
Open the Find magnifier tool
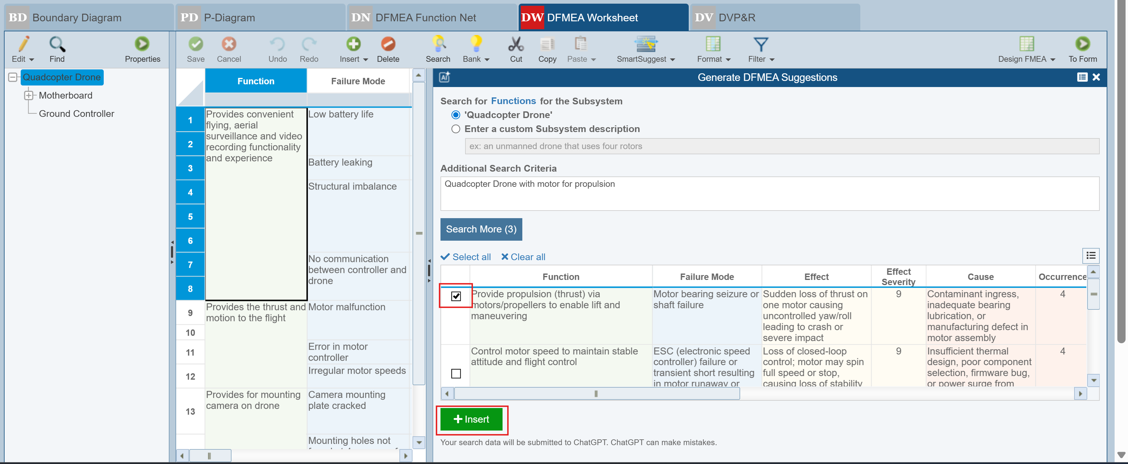pos(57,44)
